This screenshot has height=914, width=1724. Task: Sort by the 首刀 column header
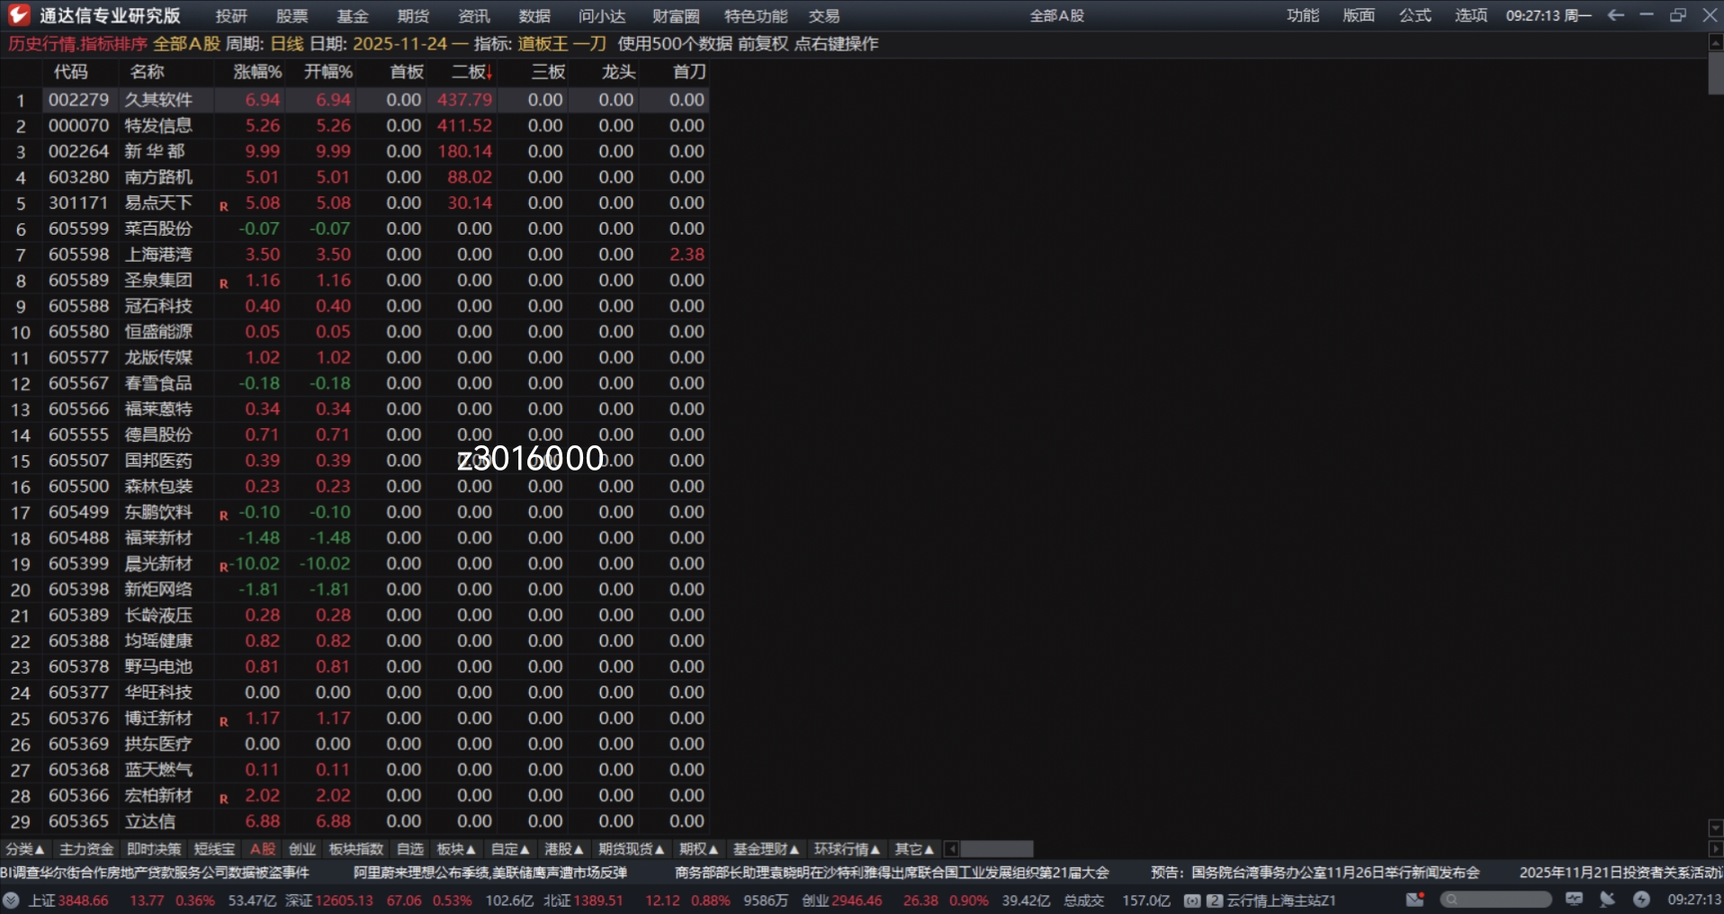pyautogui.click(x=690, y=72)
